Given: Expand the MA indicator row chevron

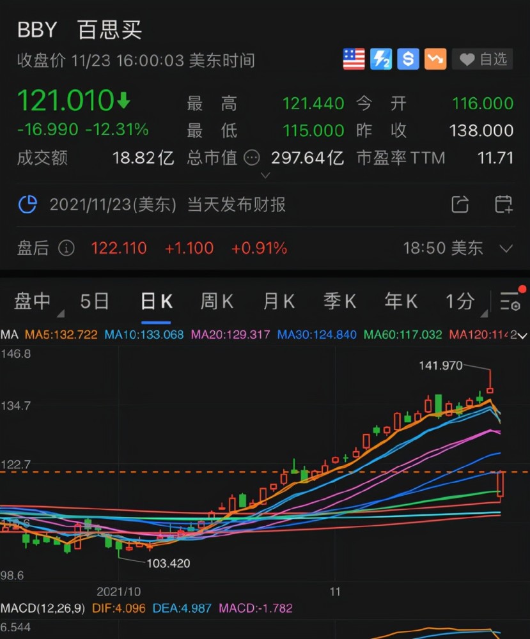Looking at the screenshot, I should [x=522, y=336].
